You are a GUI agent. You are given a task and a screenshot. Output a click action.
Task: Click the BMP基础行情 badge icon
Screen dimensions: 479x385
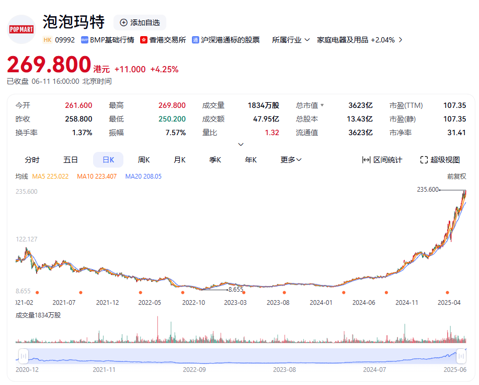[x=84, y=40]
